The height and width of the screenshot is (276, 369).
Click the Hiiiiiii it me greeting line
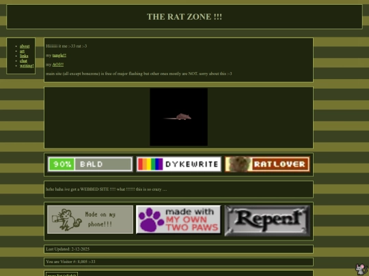(66, 46)
